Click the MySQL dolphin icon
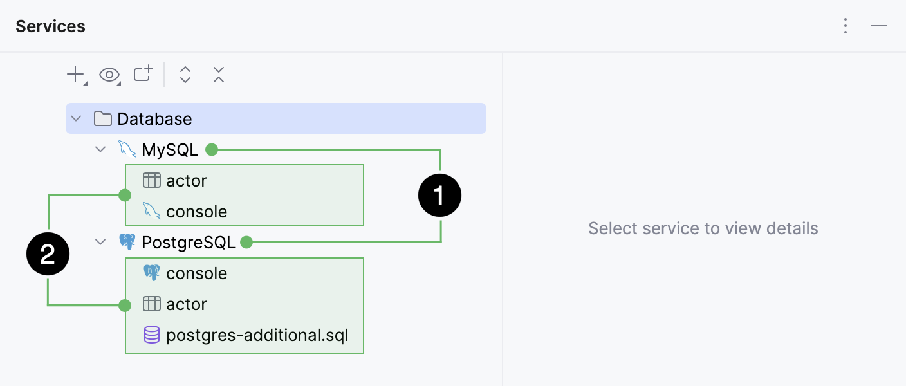The image size is (906, 386). pyautogui.click(x=127, y=149)
